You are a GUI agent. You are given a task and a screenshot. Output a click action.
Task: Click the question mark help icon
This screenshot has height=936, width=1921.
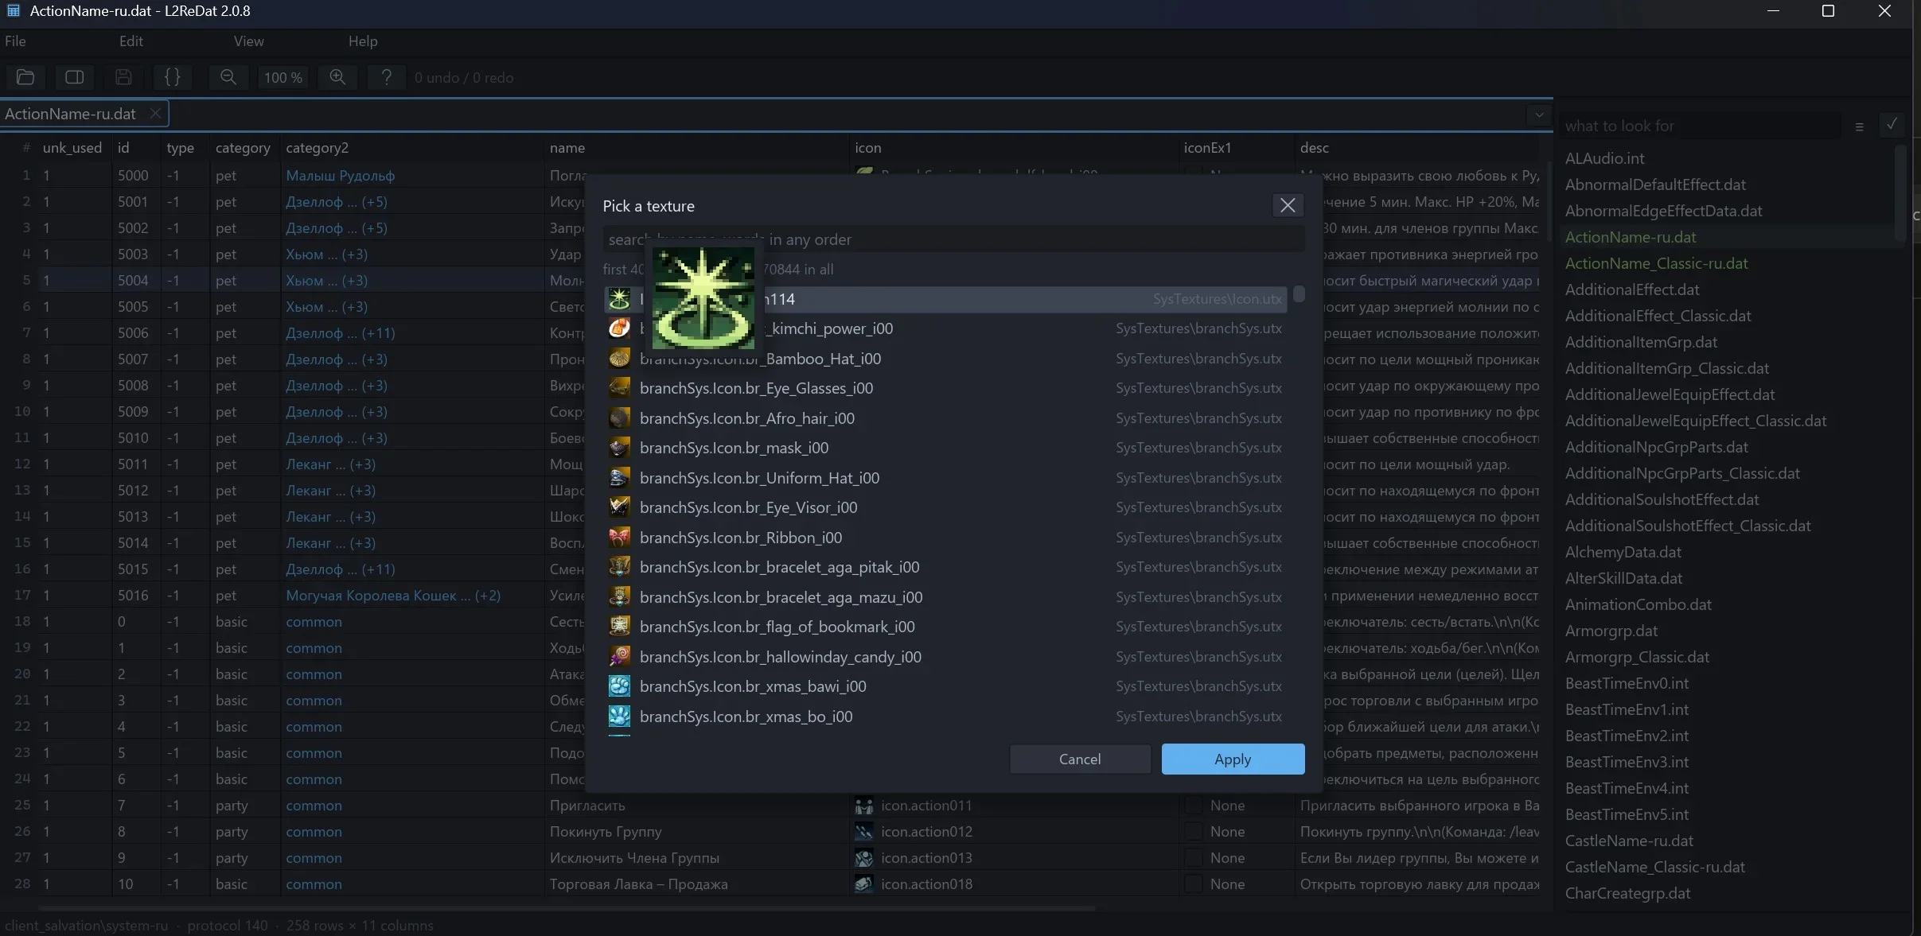(x=387, y=77)
